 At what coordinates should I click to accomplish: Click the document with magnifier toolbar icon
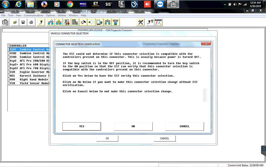(x=67, y=22)
